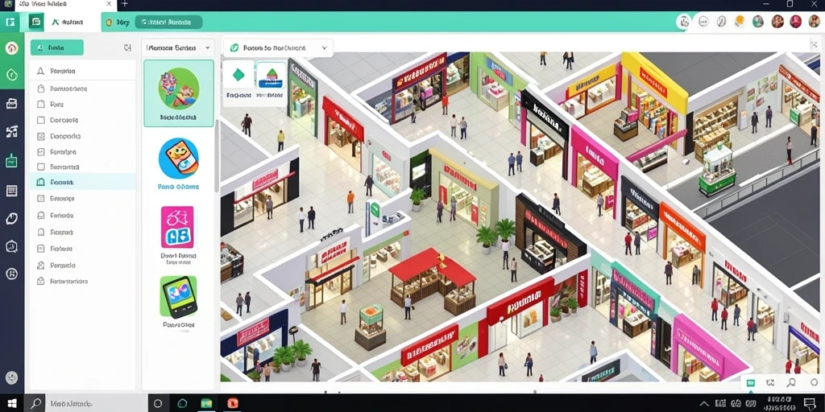
Task: Select the pink AB letters app icon
Action: click(177, 226)
